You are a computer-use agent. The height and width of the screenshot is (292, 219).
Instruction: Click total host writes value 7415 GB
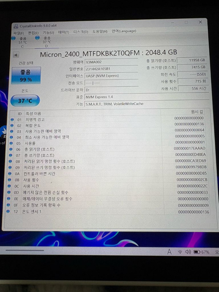click(192, 67)
